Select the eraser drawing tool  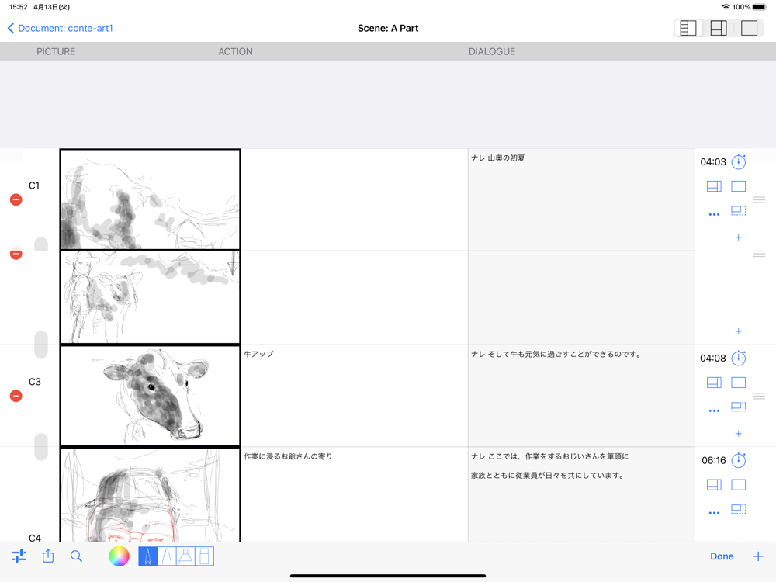pyautogui.click(x=204, y=556)
